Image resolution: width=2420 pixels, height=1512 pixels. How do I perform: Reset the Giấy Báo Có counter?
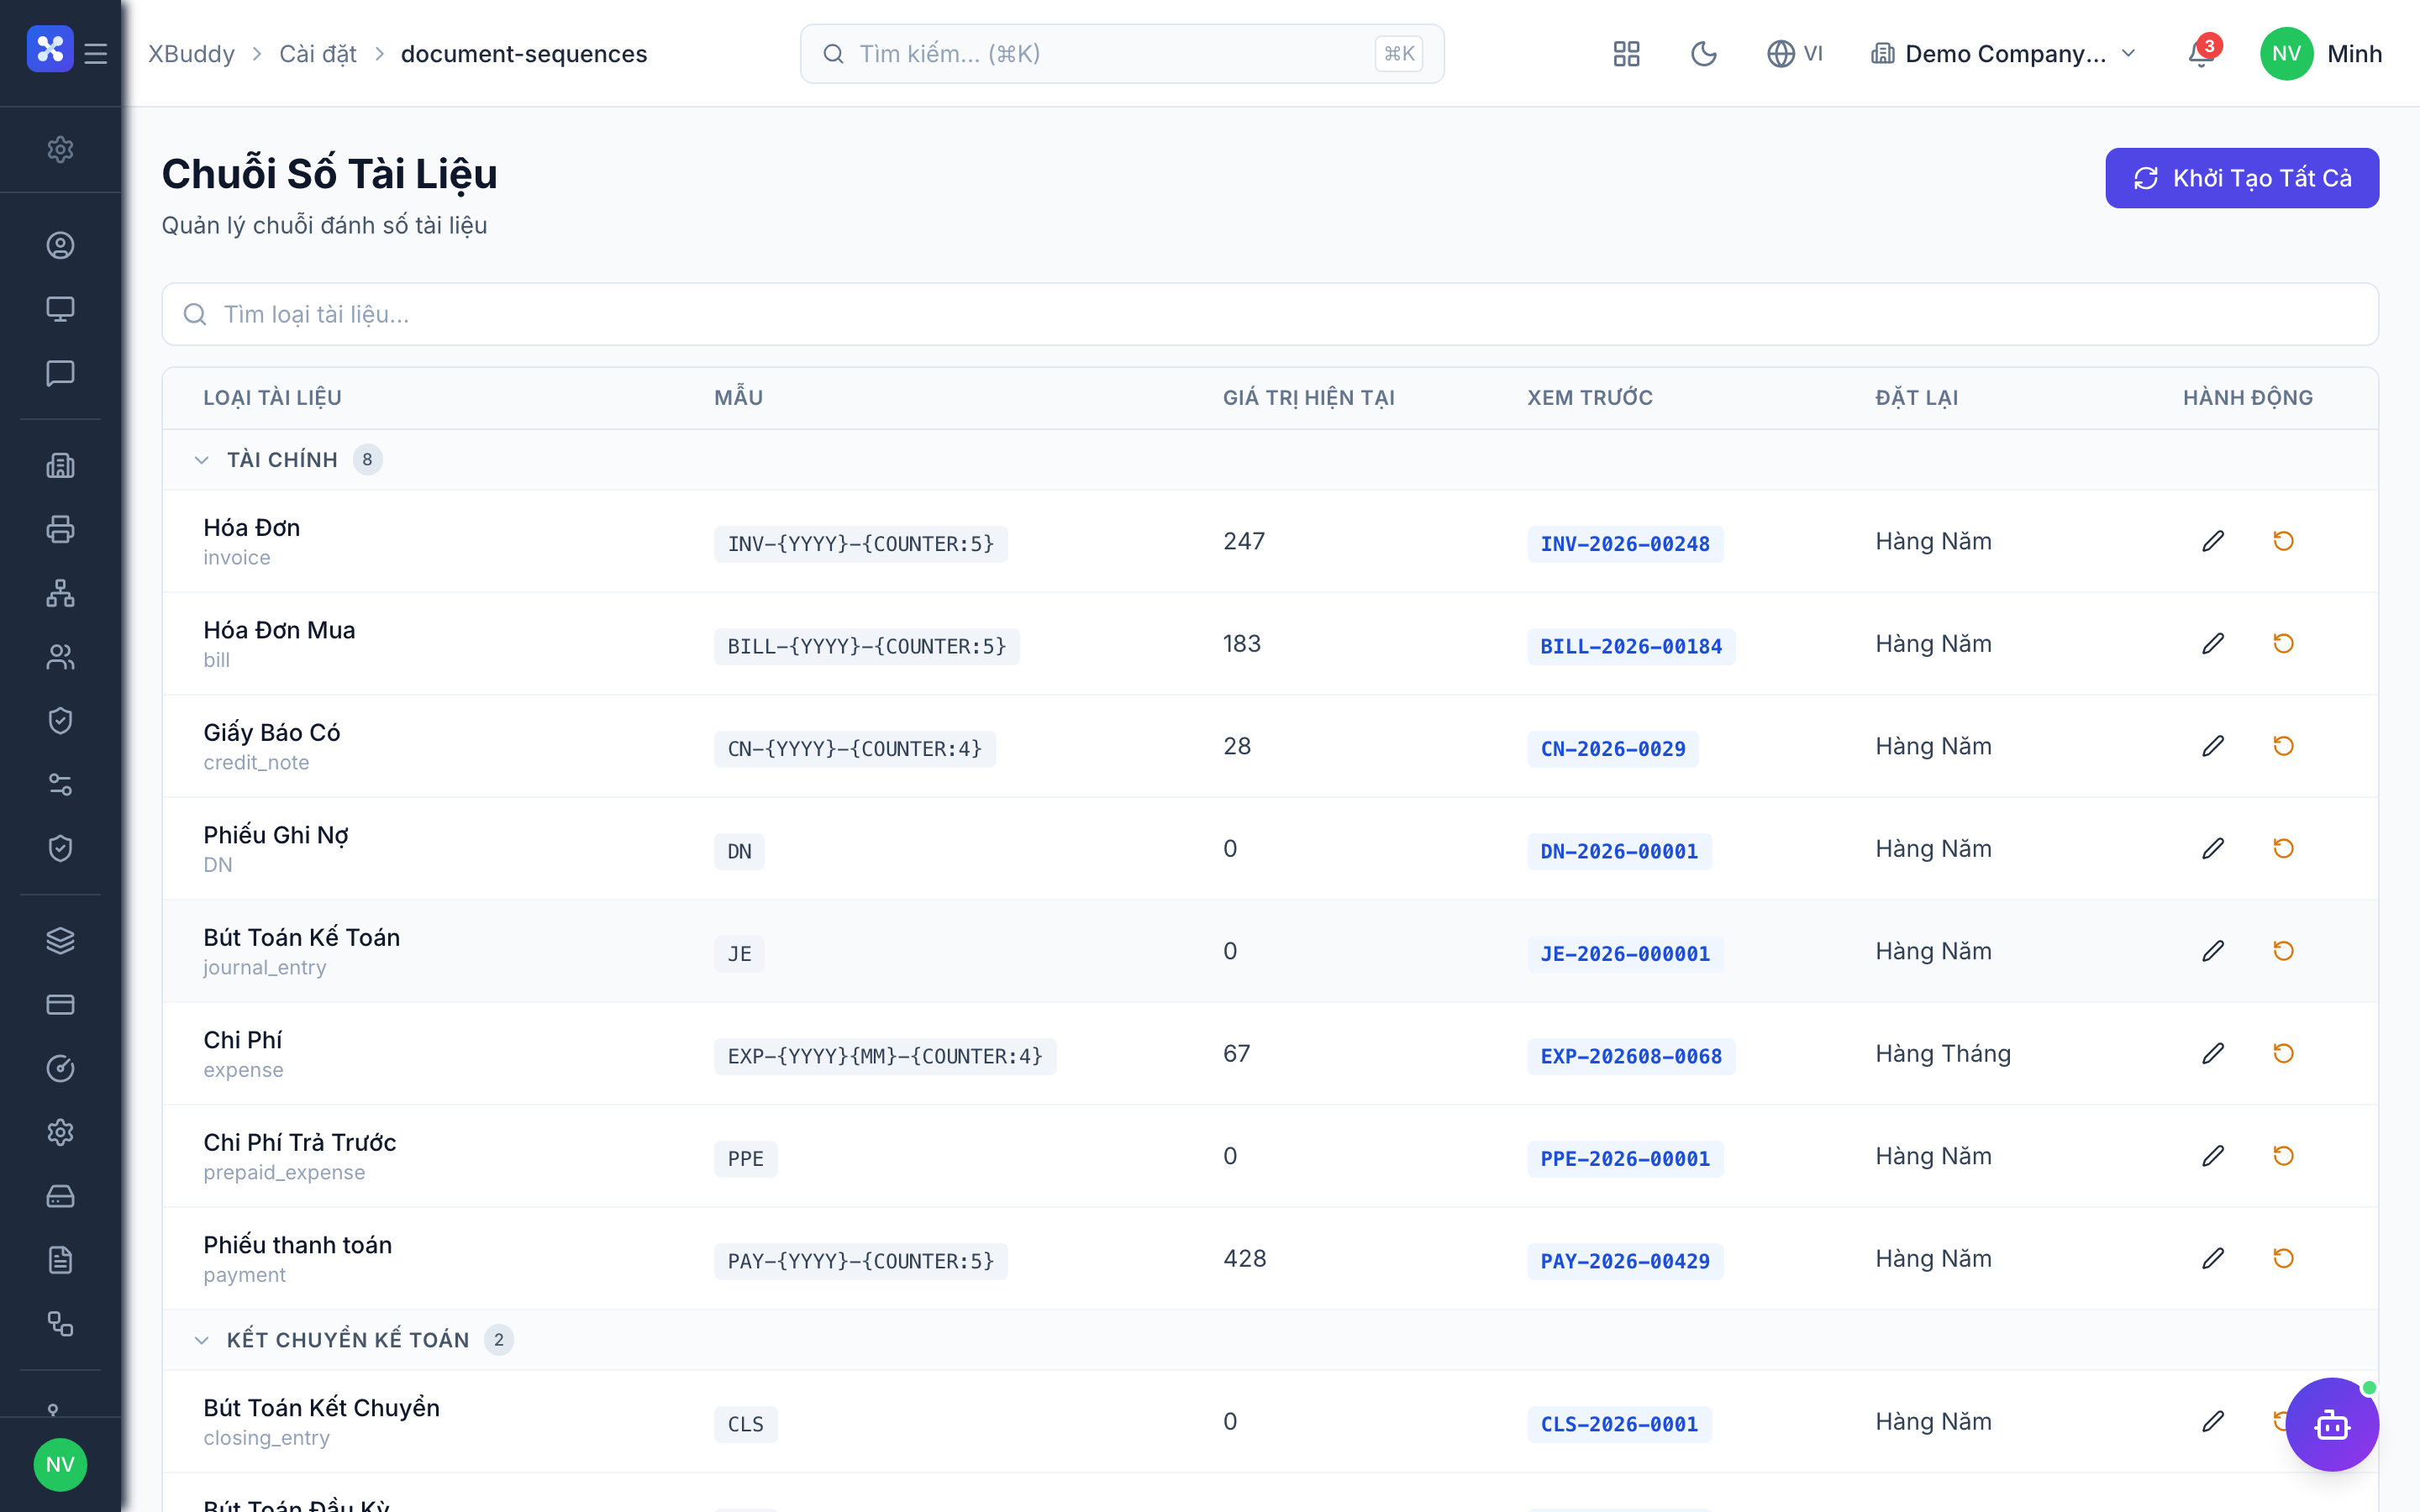[2283, 746]
